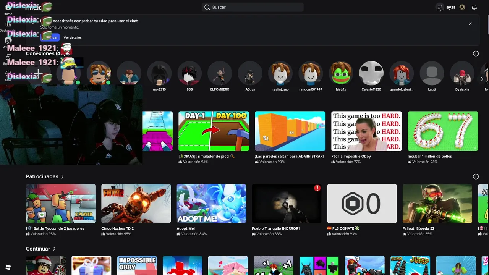489x275 pixels.
Task: Open friend ELPOMBERO avatar
Action: pos(220,73)
